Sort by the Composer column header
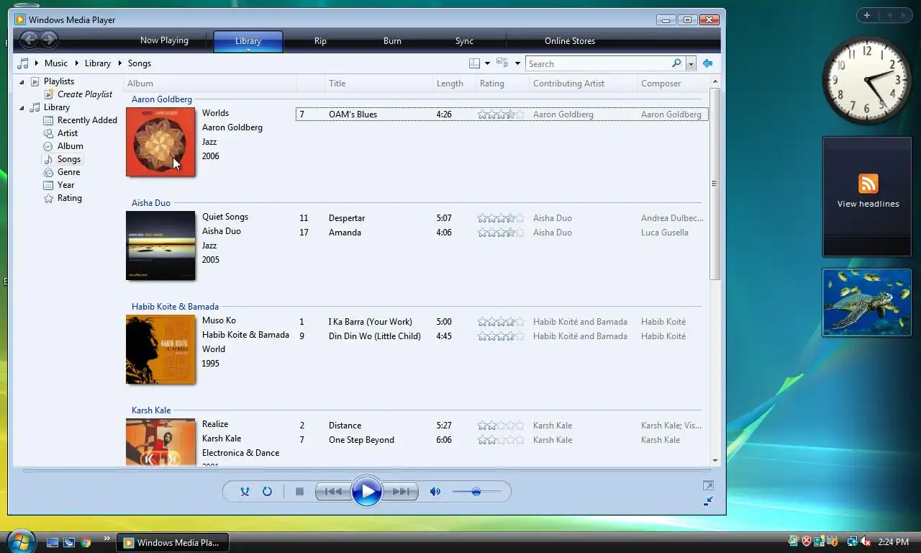This screenshot has width=921, height=553. [673, 84]
